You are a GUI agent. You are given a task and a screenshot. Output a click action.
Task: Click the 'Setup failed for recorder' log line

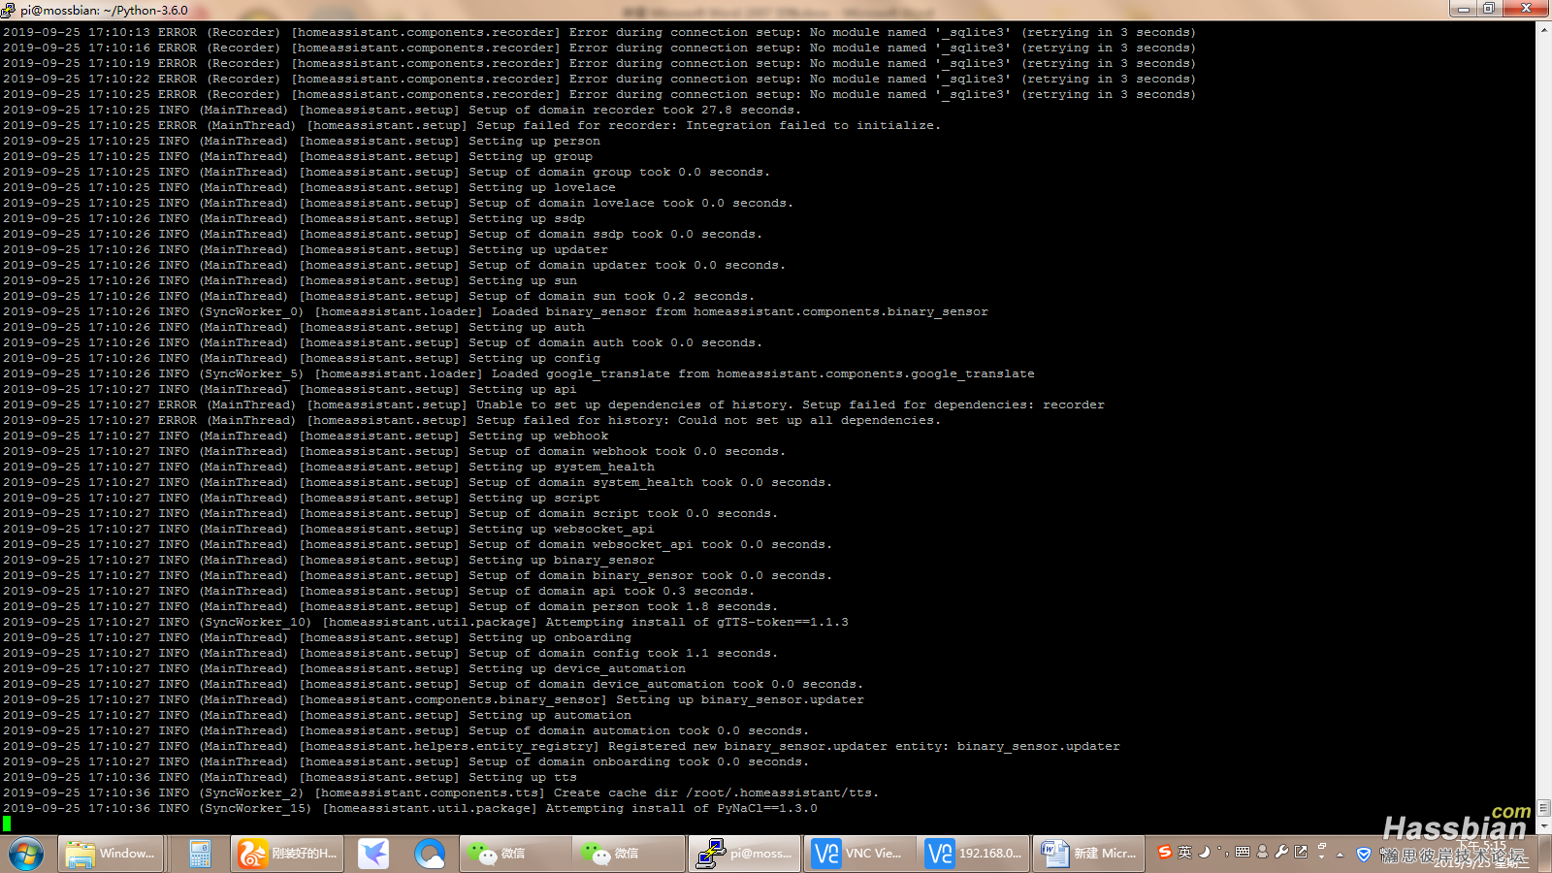tap(471, 125)
